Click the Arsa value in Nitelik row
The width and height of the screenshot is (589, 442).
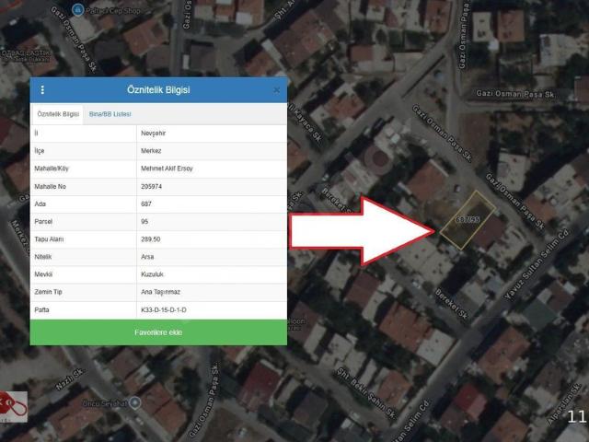[x=147, y=257]
